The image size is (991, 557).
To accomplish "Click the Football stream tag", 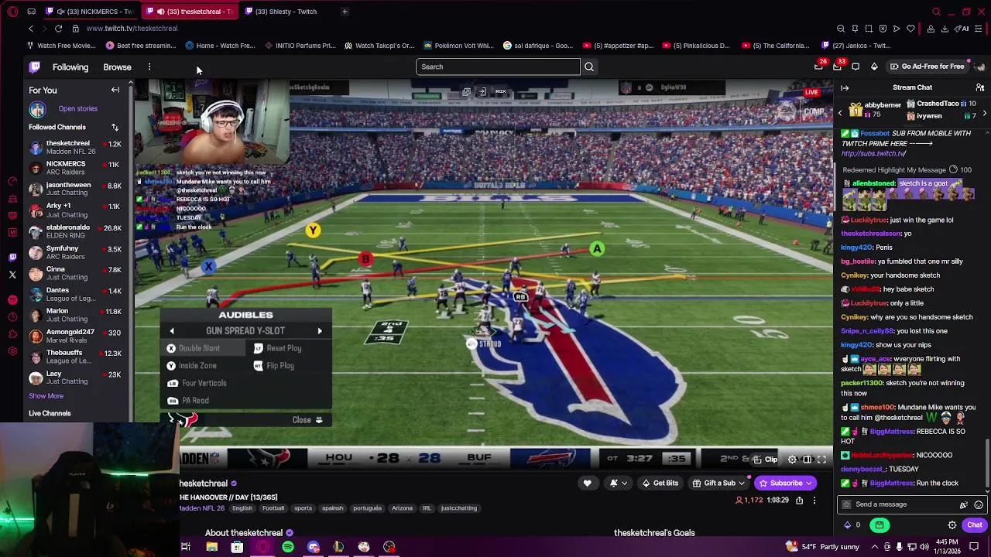I will 273,508.
